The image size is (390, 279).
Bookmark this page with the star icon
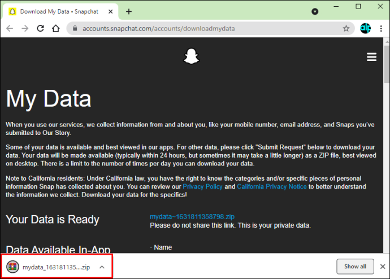pyautogui.click(x=346, y=29)
